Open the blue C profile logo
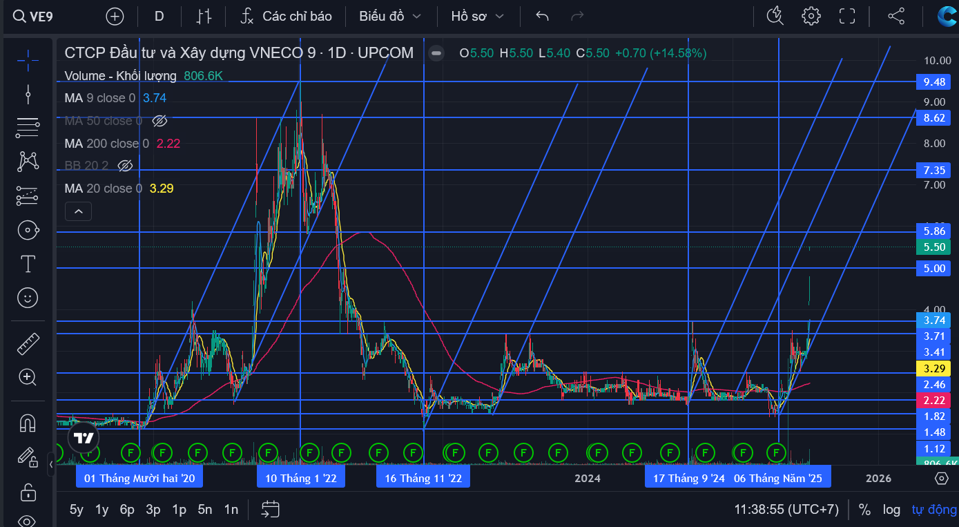The width and height of the screenshot is (959, 527). [946, 16]
